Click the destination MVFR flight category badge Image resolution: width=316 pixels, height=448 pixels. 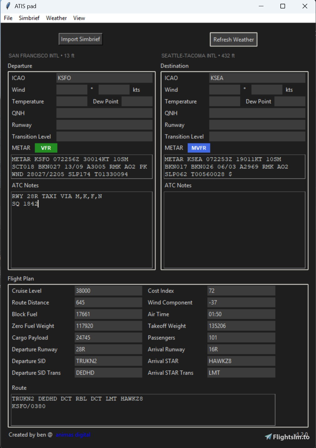[x=199, y=148]
